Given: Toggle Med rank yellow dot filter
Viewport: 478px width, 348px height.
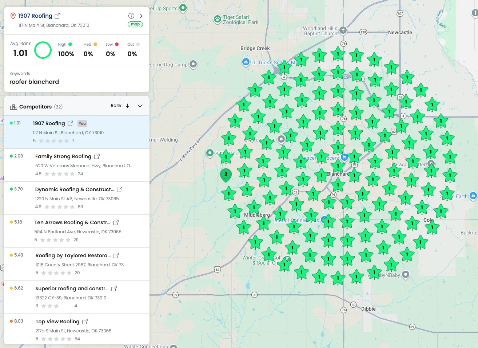Looking at the screenshot, I should (x=95, y=44).
